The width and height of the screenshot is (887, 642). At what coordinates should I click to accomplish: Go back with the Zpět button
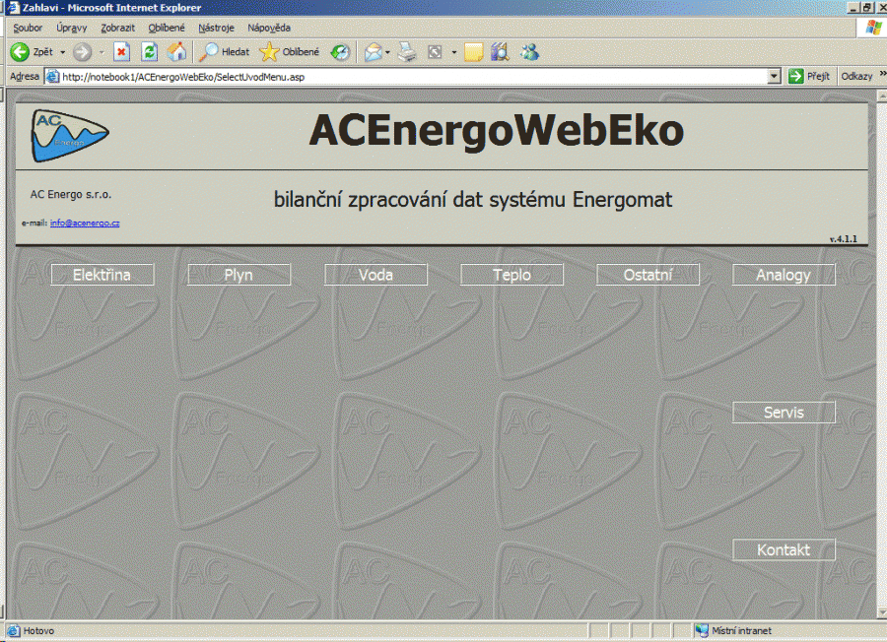(x=32, y=52)
